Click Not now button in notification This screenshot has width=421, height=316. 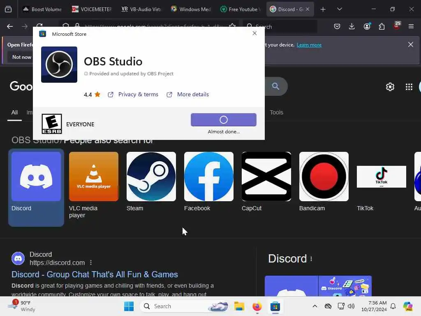pos(22,57)
